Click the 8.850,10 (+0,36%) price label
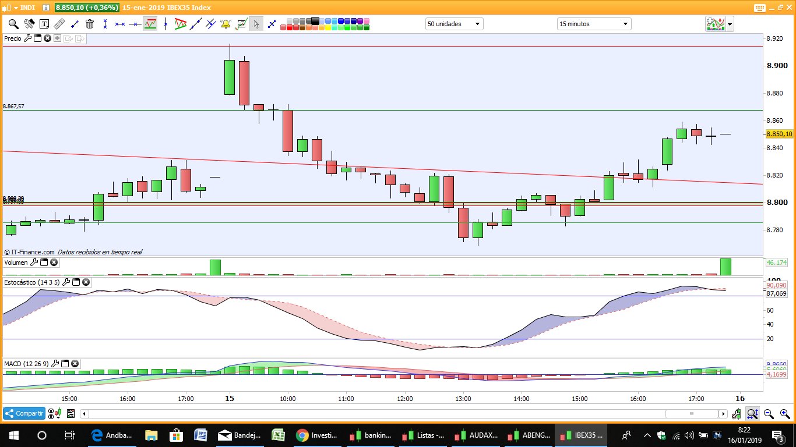Viewport: 796px width, 447px height. (x=87, y=8)
